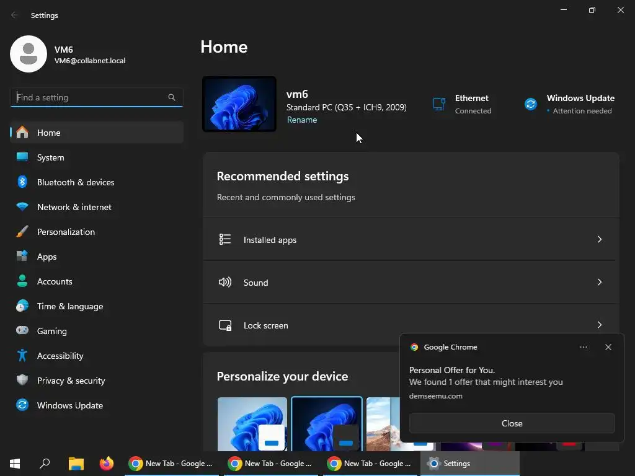The height and width of the screenshot is (476, 635).
Task: Click 'Personal Offer for You.' notification text
Action: pyautogui.click(x=452, y=370)
